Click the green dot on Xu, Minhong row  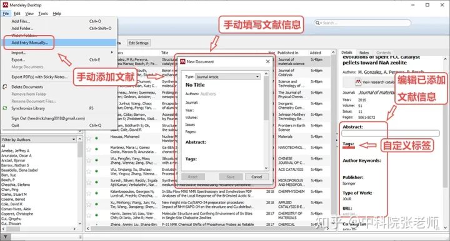[96, 204]
